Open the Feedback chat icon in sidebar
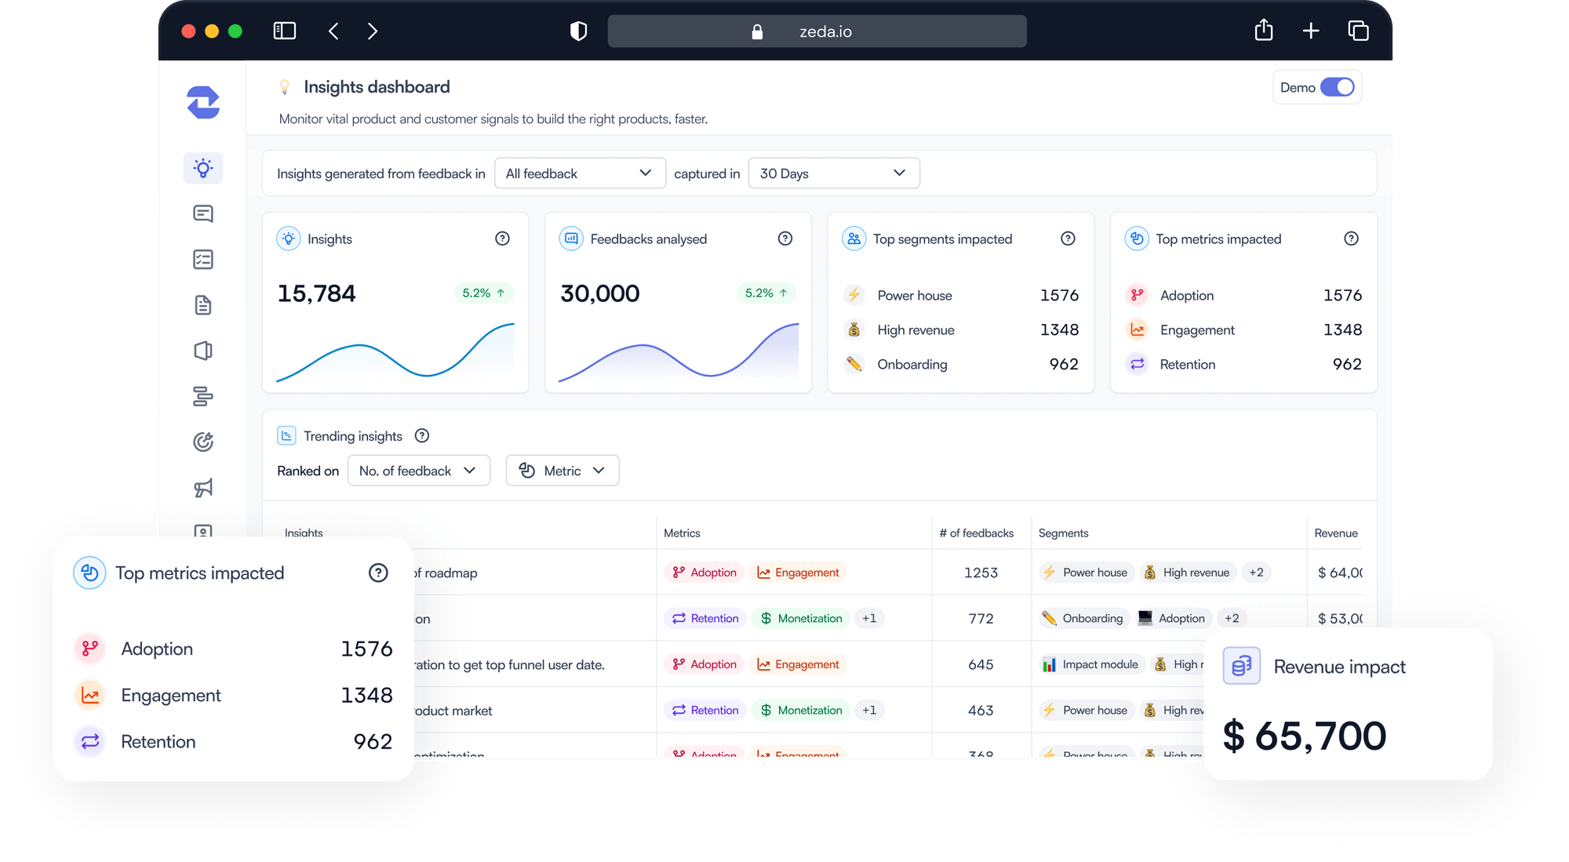Viewport: 1569px width, 862px height. click(203, 213)
